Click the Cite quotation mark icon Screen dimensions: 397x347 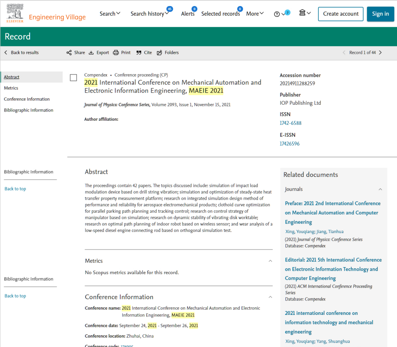tap(139, 53)
